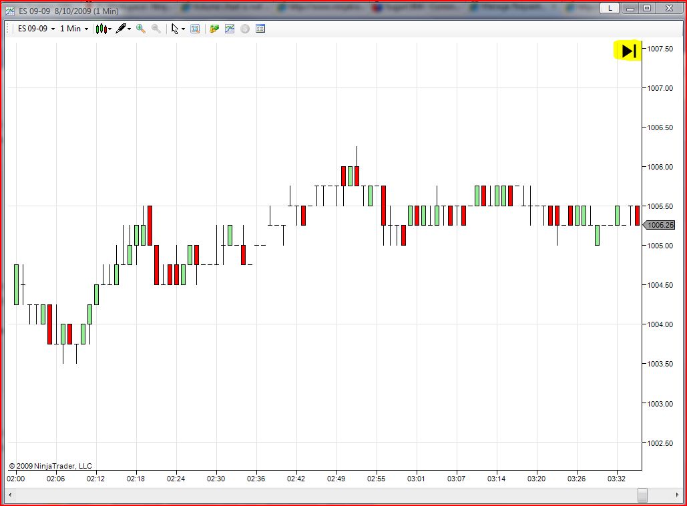Click the 02:18 time axis label
The width and height of the screenshot is (687, 506).
(x=136, y=479)
